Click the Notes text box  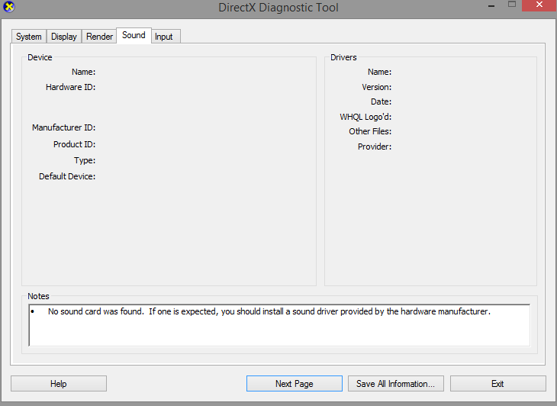click(x=279, y=325)
